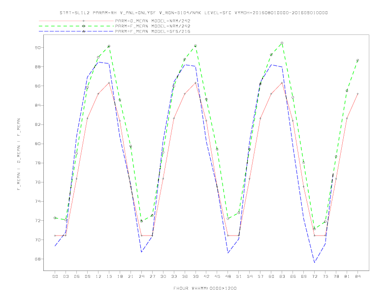390x301 pixels.
Task: Click the y-axis tick value 90
Action: click(38, 47)
